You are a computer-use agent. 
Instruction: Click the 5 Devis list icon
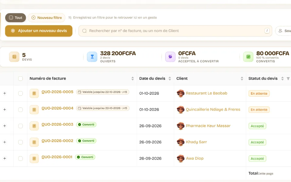[x=14, y=57]
